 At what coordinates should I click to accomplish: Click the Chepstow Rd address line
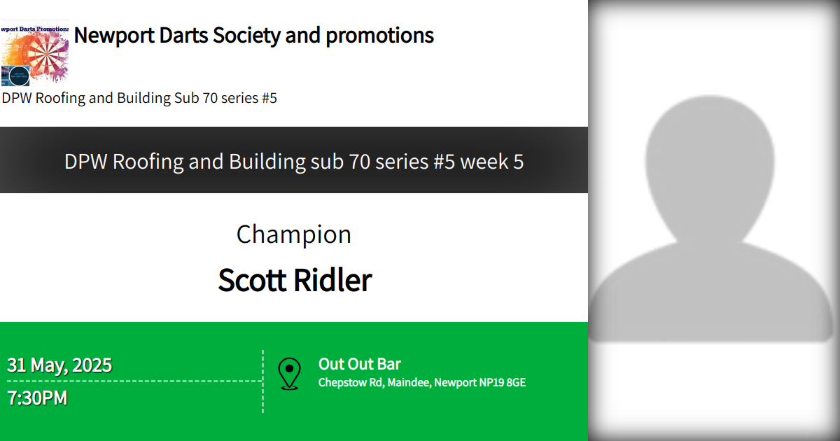point(422,383)
